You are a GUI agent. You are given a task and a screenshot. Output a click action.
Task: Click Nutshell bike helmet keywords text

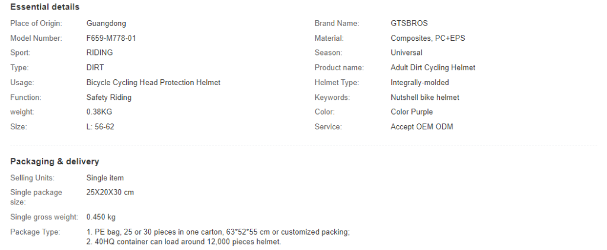[424, 97]
